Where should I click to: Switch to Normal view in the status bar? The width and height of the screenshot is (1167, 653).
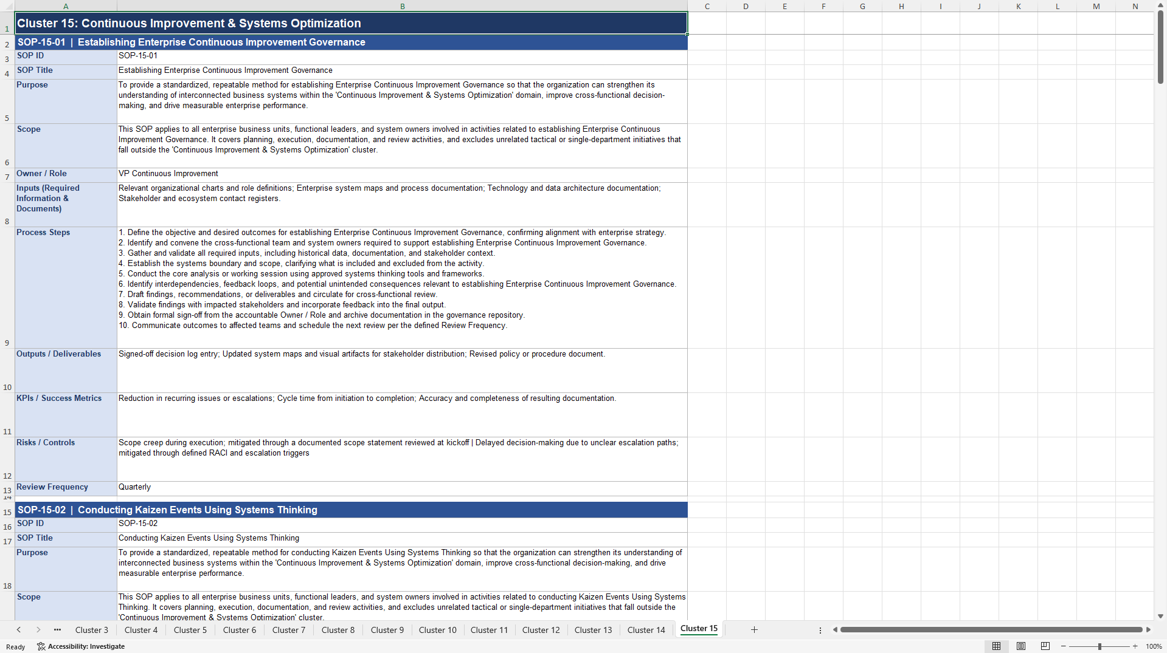996,646
